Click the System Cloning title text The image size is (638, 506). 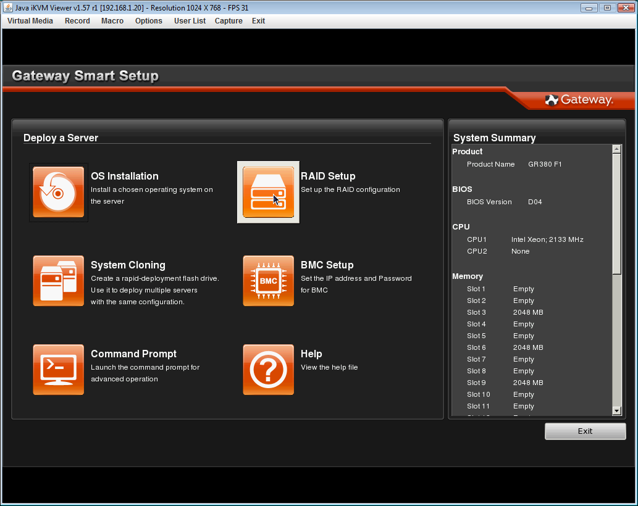128,265
